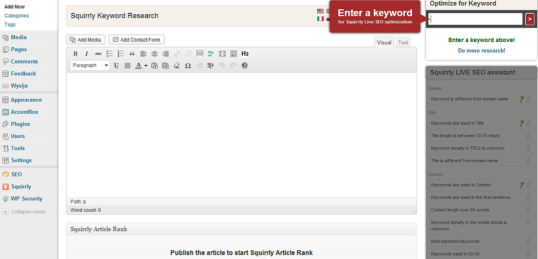
Task: Click the text color A icon
Action: (x=138, y=65)
